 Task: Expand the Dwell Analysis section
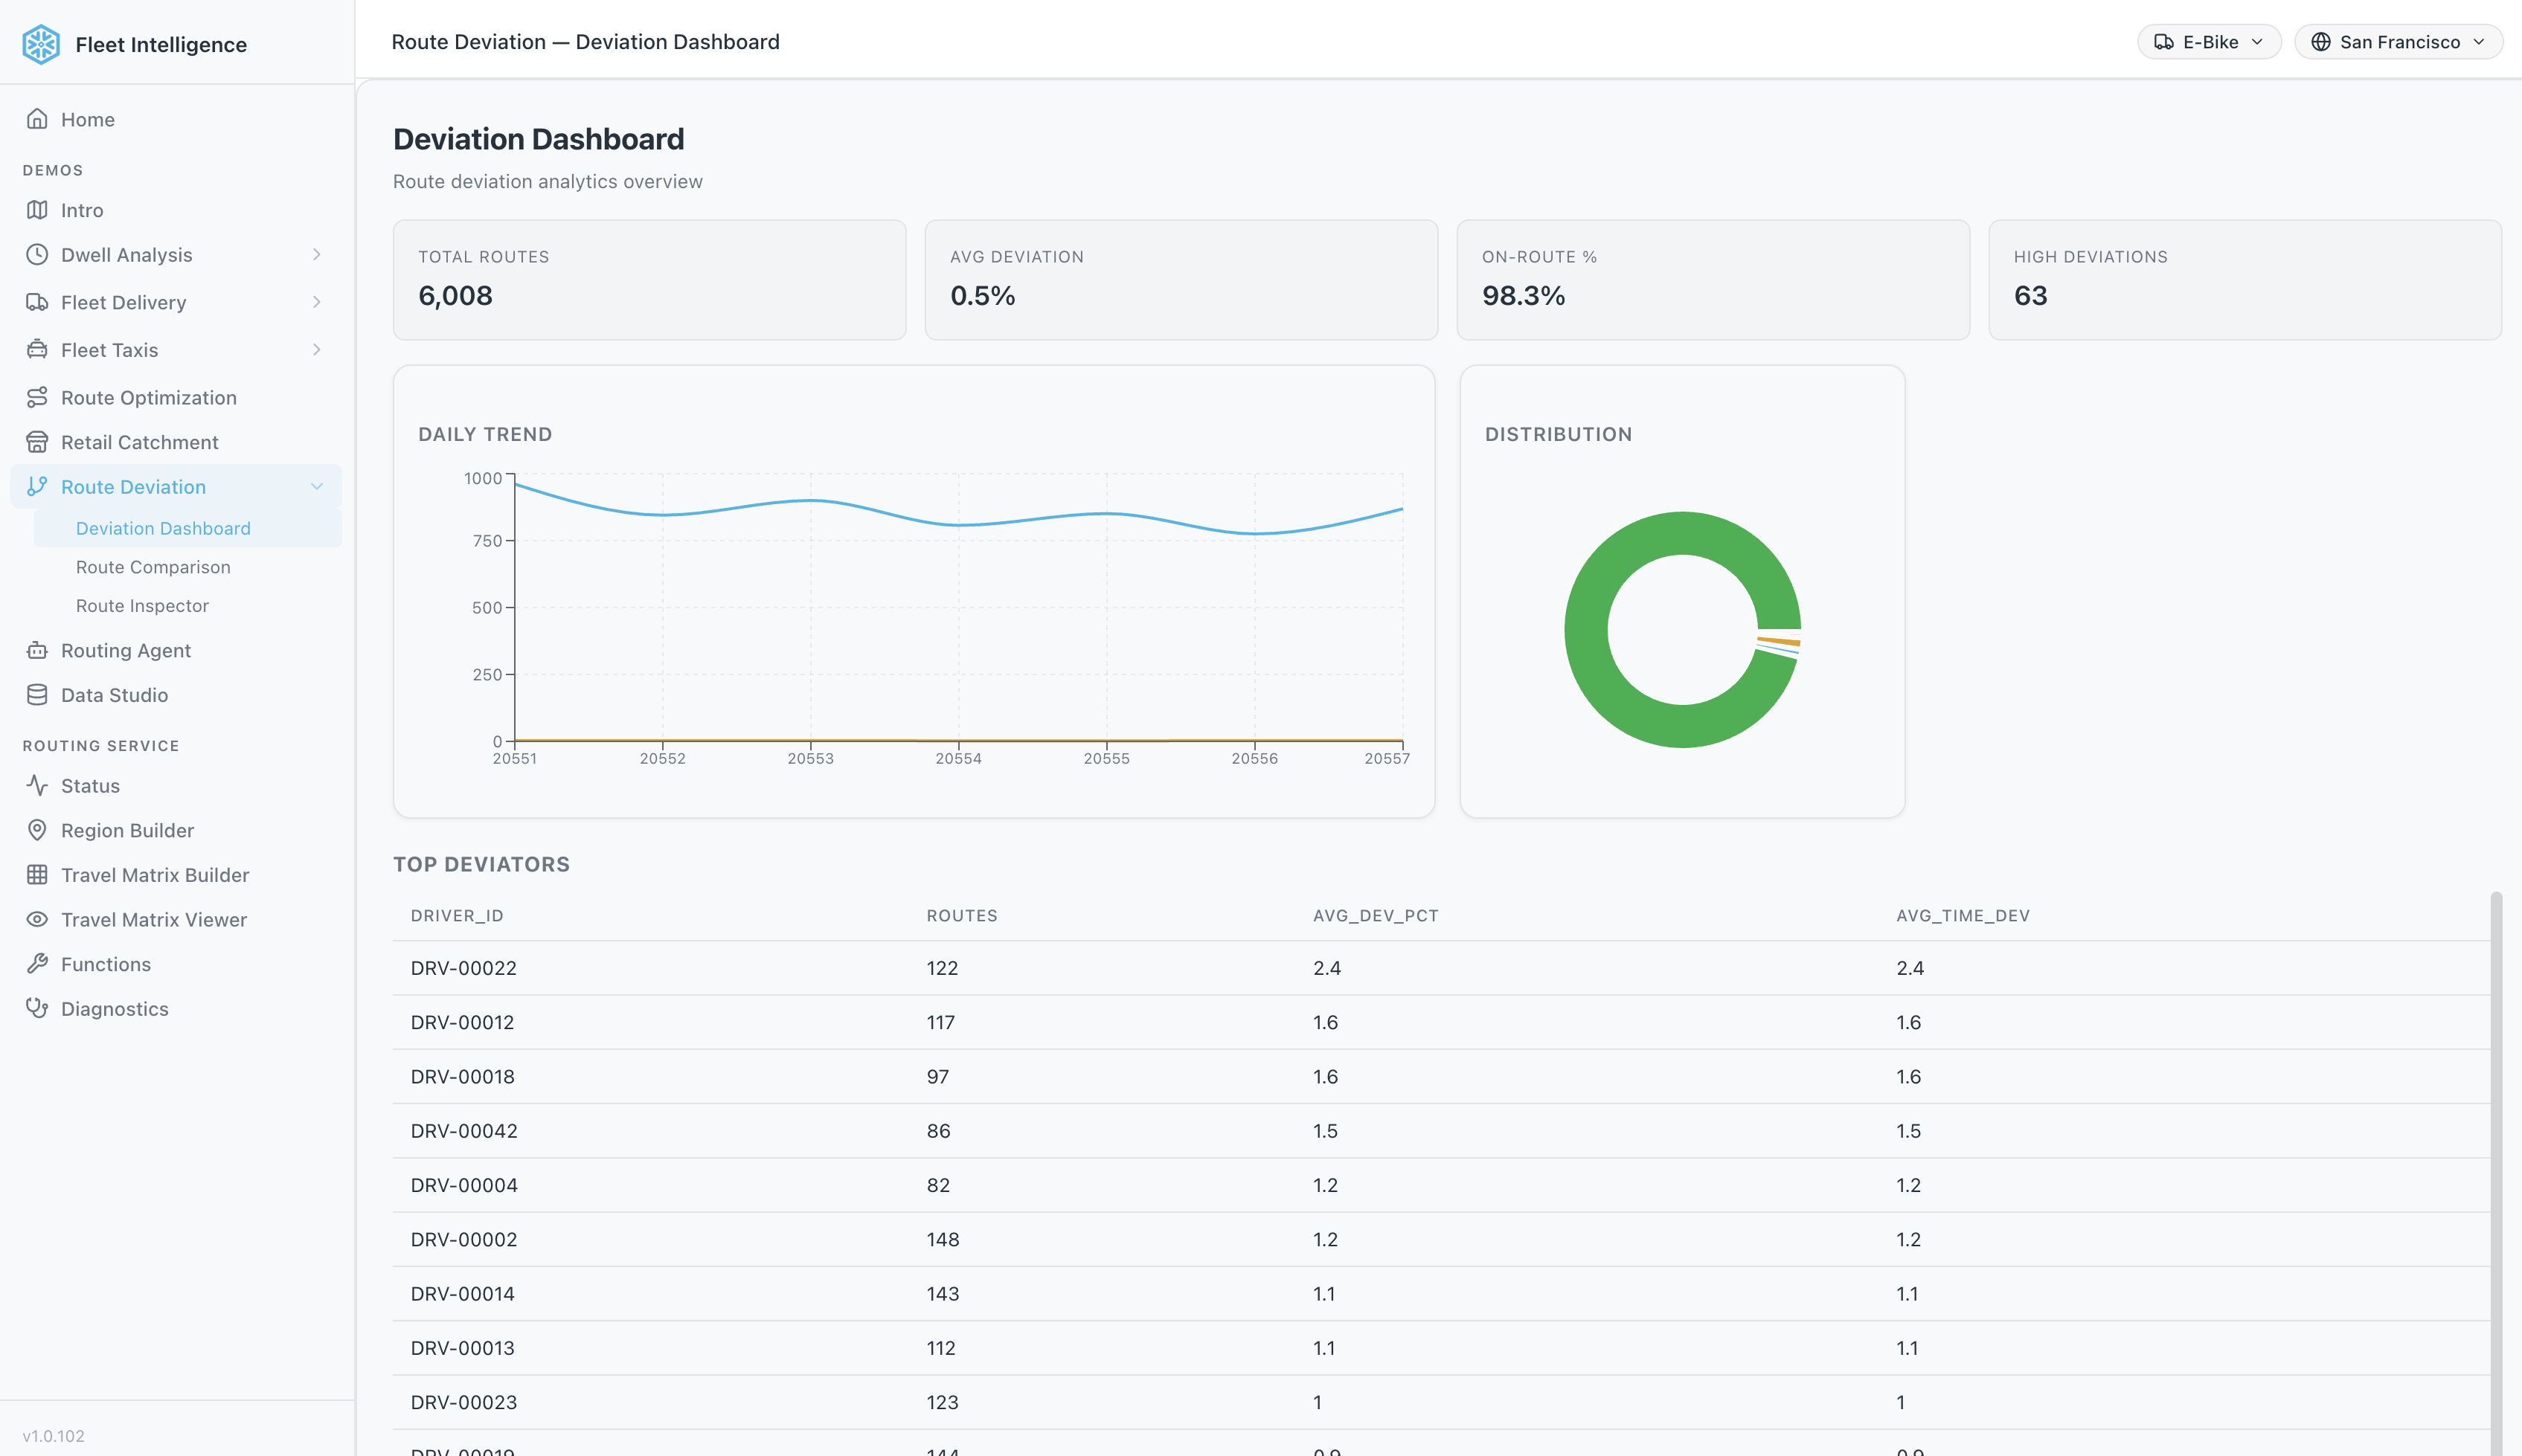click(317, 254)
